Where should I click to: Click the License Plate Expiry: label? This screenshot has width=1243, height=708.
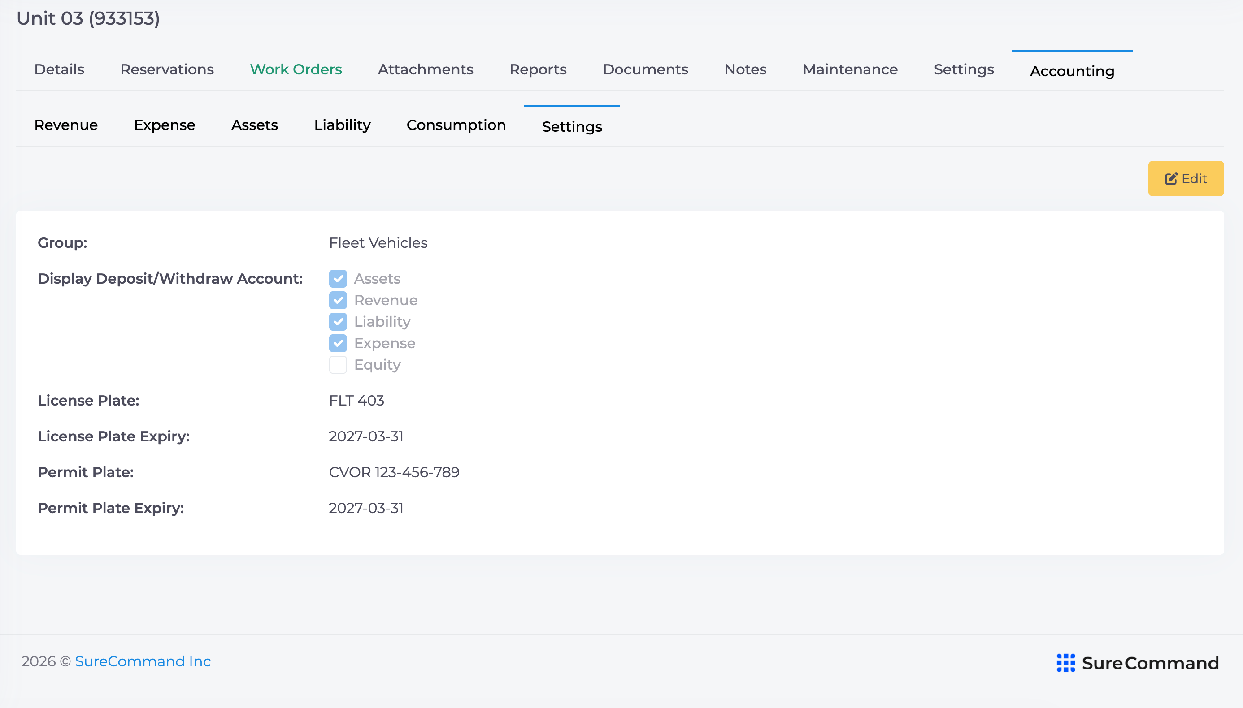pyautogui.click(x=113, y=436)
